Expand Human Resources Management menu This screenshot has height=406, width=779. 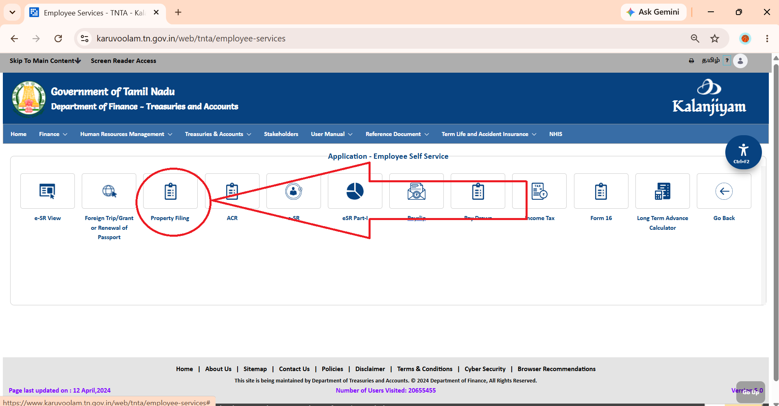pos(126,134)
